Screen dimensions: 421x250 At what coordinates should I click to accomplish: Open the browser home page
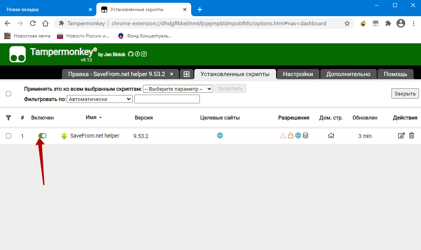click(x=45, y=23)
